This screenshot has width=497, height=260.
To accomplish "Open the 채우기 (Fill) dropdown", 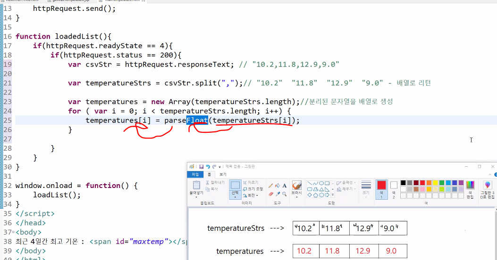I will (x=346, y=189).
